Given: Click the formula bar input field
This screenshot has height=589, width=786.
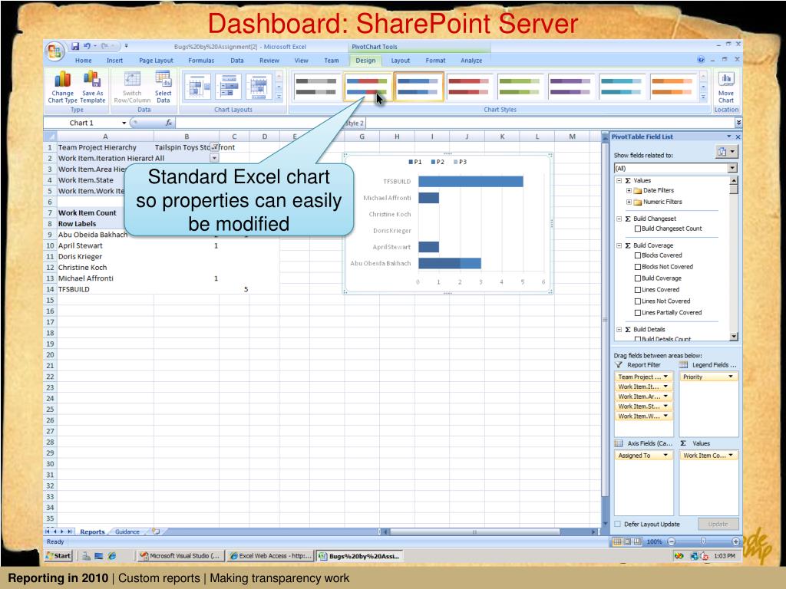Looking at the screenshot, I should [x=454, y=123].
